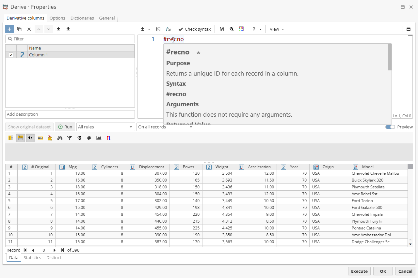Click the functions f(x) icon
Screen dimensions: 418x278
coord(168,29)
